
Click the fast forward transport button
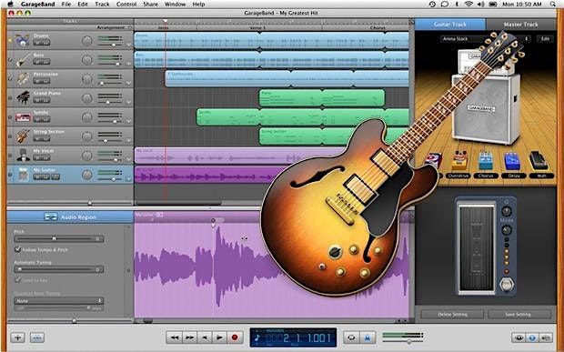(189, 337)
